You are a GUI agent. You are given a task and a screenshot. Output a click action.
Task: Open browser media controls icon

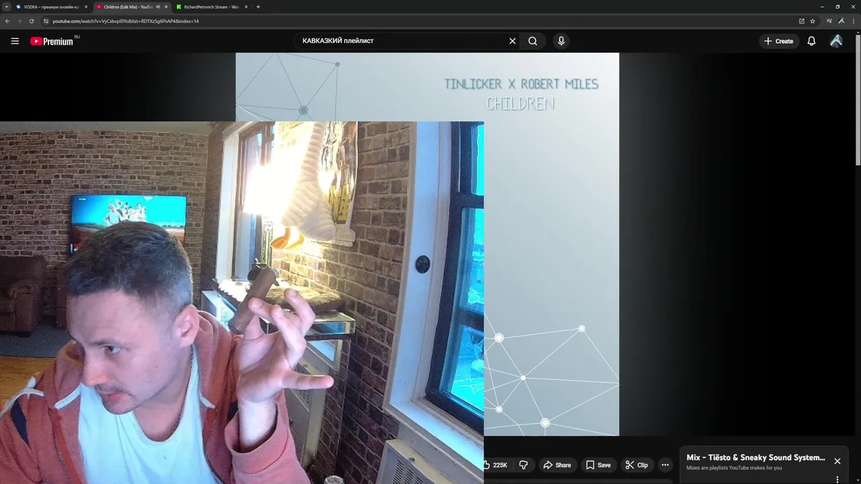[829, 21]
